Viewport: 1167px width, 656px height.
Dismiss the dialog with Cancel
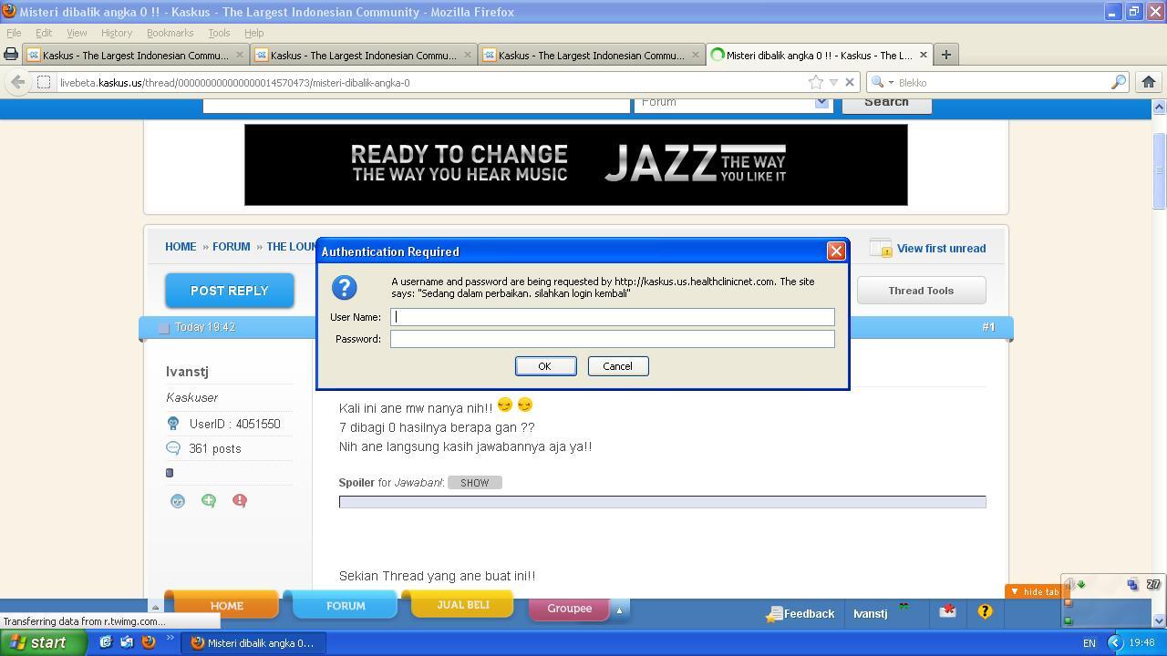coord(617,366)
